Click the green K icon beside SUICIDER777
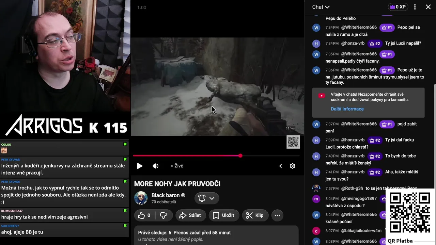This screenshot has height=245, width=436. pyautogui.click(x=125, y=226)
